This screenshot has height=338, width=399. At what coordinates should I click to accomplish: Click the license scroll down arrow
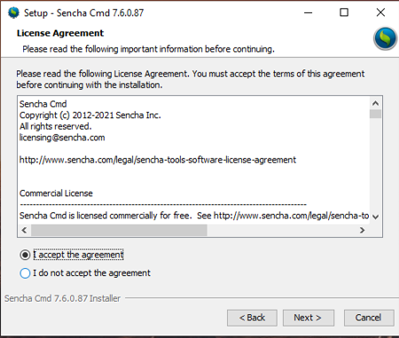coord(375,216)
